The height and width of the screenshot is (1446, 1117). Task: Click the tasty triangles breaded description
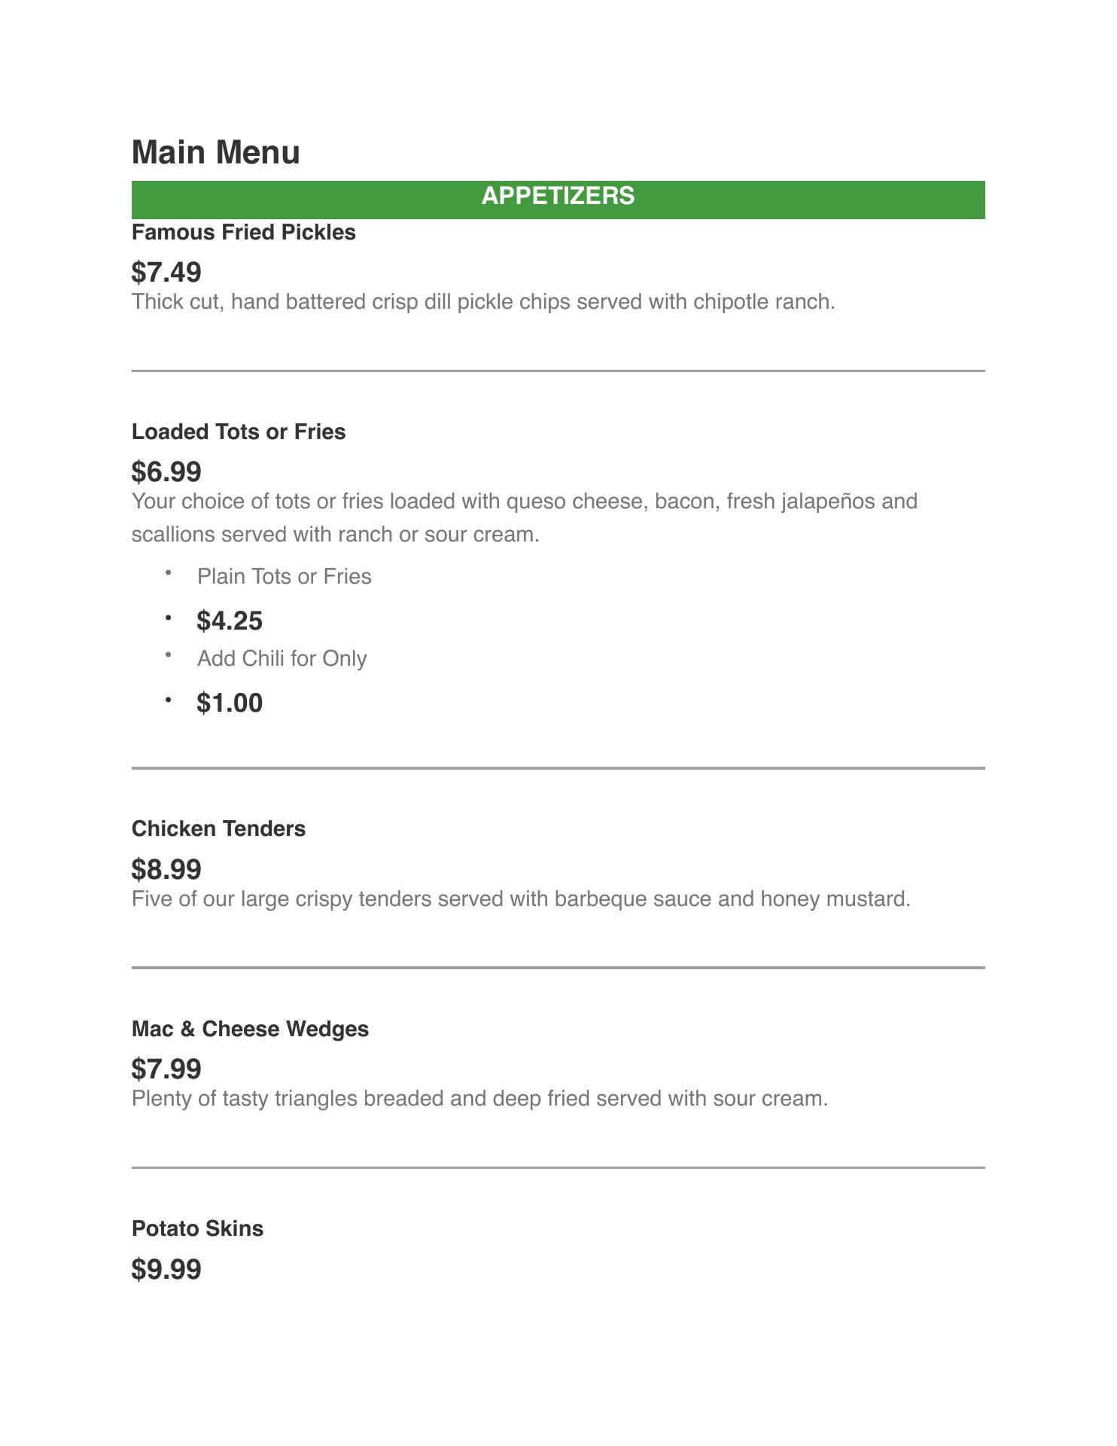click(479, 1099)
